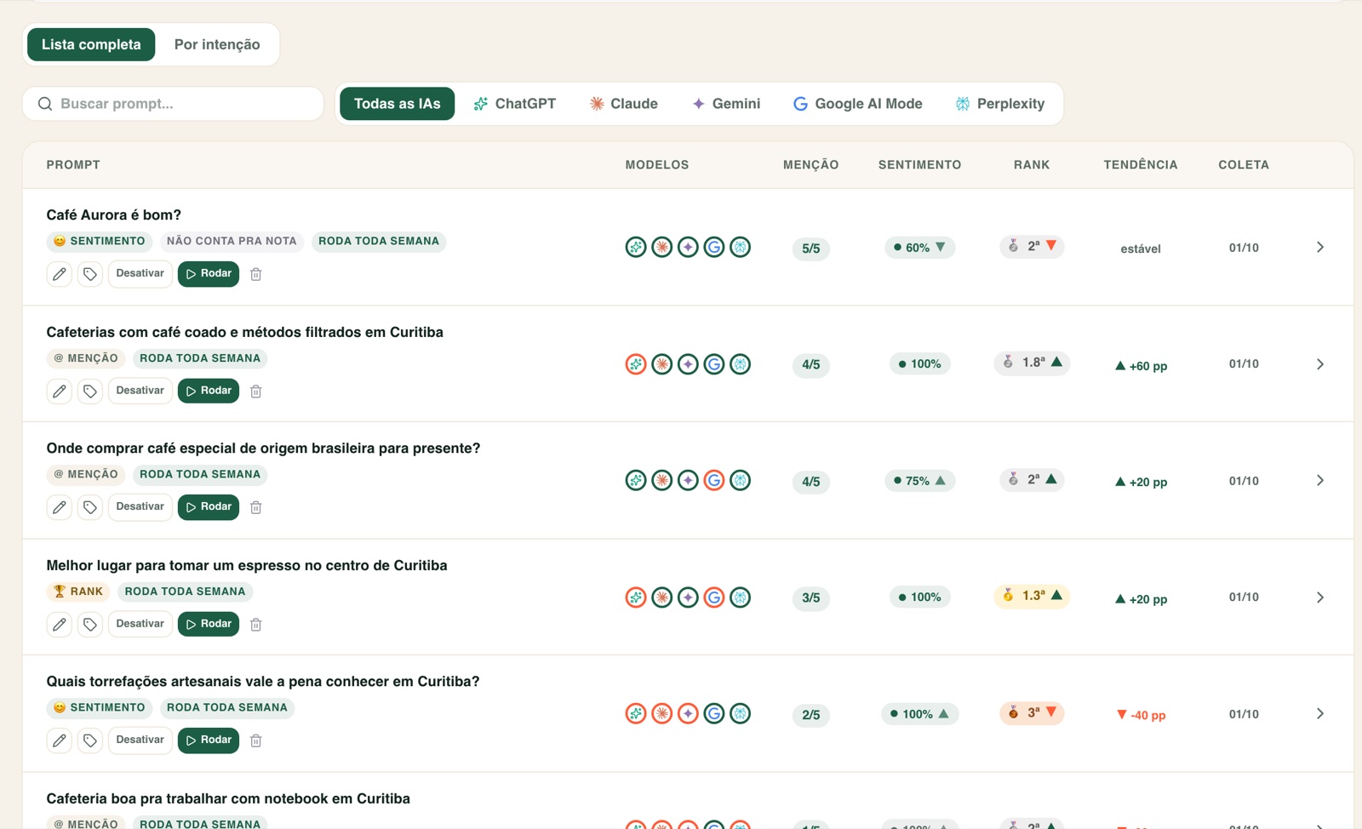Click the 'Buscar prompt...' search field

173,104
